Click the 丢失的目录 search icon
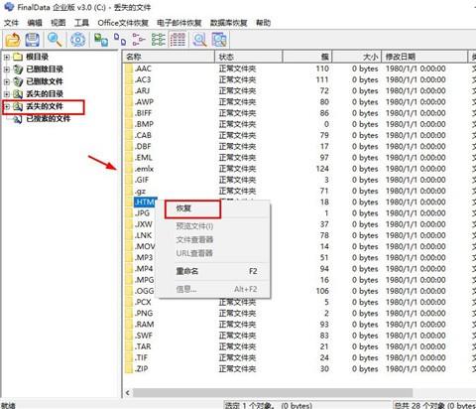Image resolution: width=476 pixels, height=409 pixels. 18,94
